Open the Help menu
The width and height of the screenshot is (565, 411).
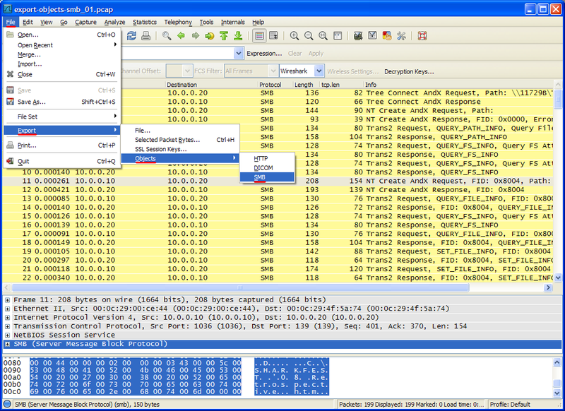click(x=258, y=22)
